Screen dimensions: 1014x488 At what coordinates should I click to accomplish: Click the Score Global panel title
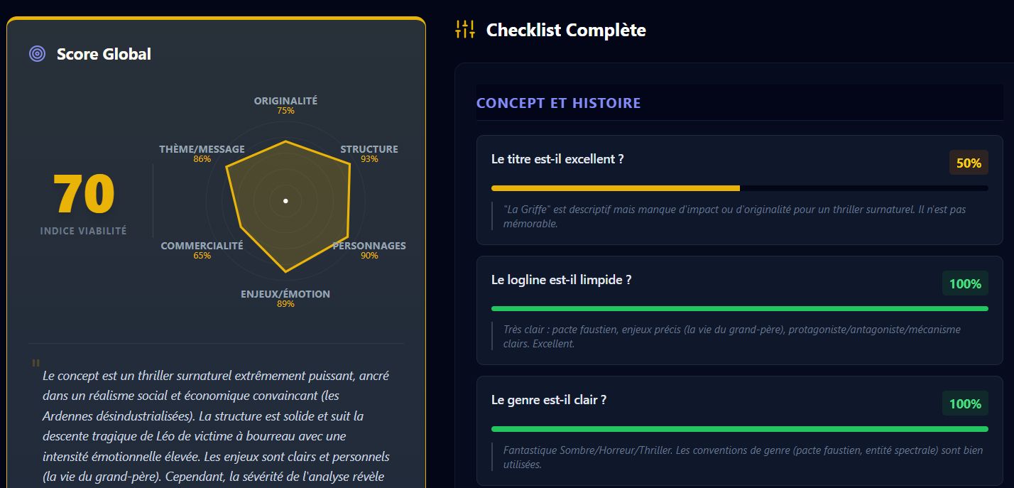pos(103,53)
